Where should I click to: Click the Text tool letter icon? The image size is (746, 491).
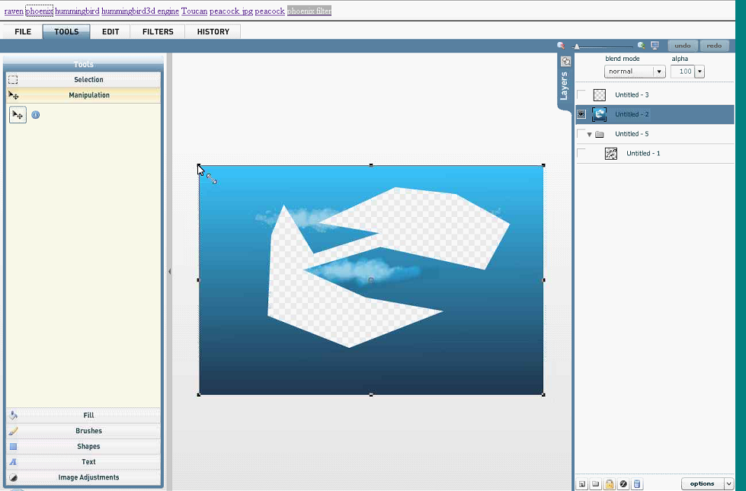[13, 461]
